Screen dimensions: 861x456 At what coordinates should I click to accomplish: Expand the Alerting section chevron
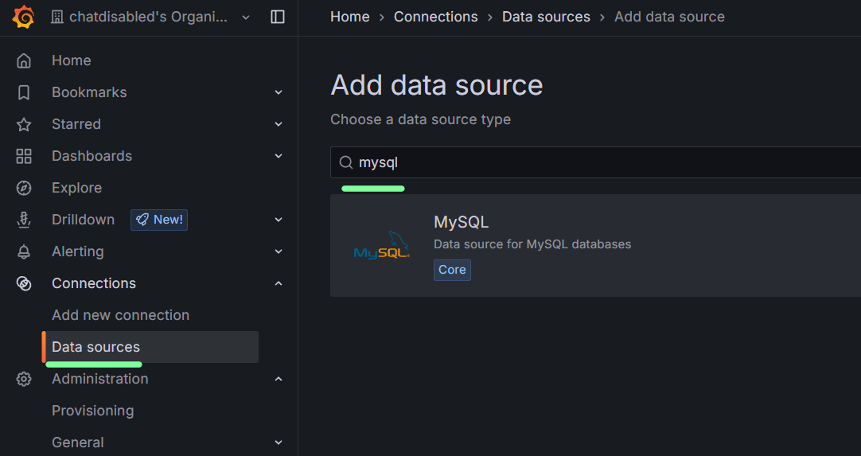pyautogui.click(x=279, y=251)
